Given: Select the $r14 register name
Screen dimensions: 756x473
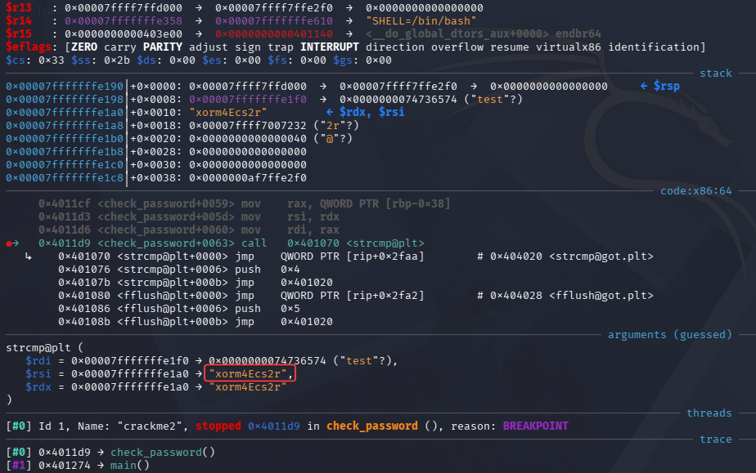Looking at the screenshot, I should (19, 21).
